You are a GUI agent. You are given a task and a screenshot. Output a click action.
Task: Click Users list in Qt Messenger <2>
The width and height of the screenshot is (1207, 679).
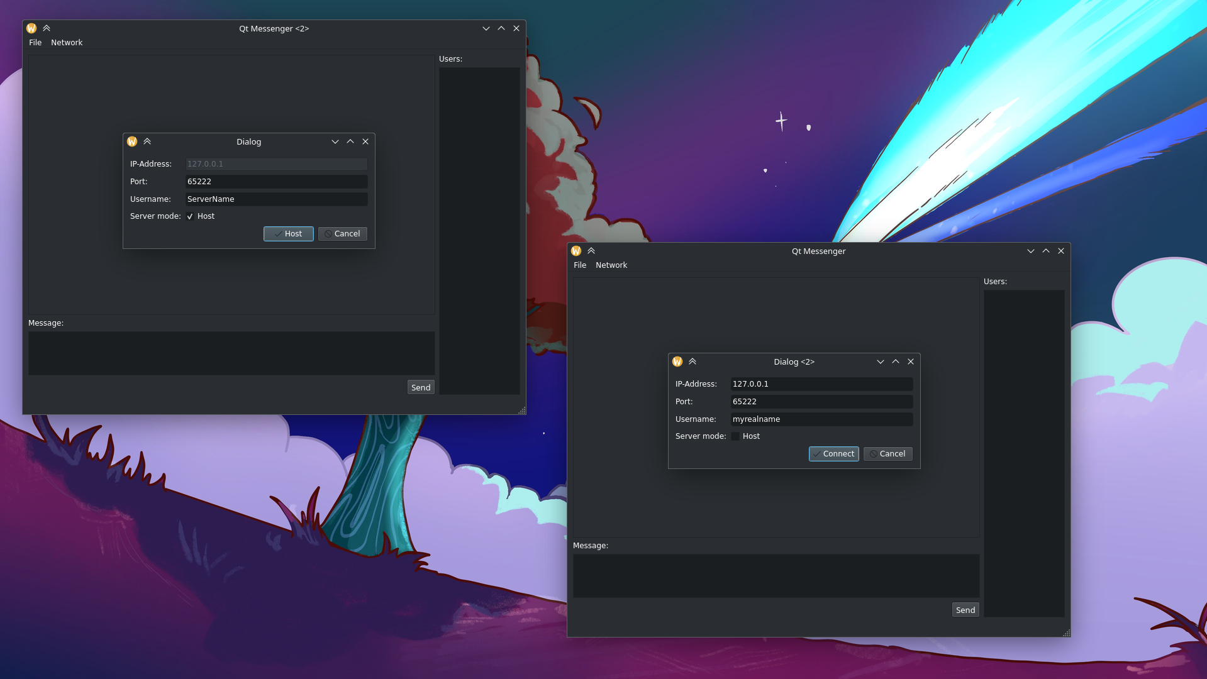tap(479, 231)
